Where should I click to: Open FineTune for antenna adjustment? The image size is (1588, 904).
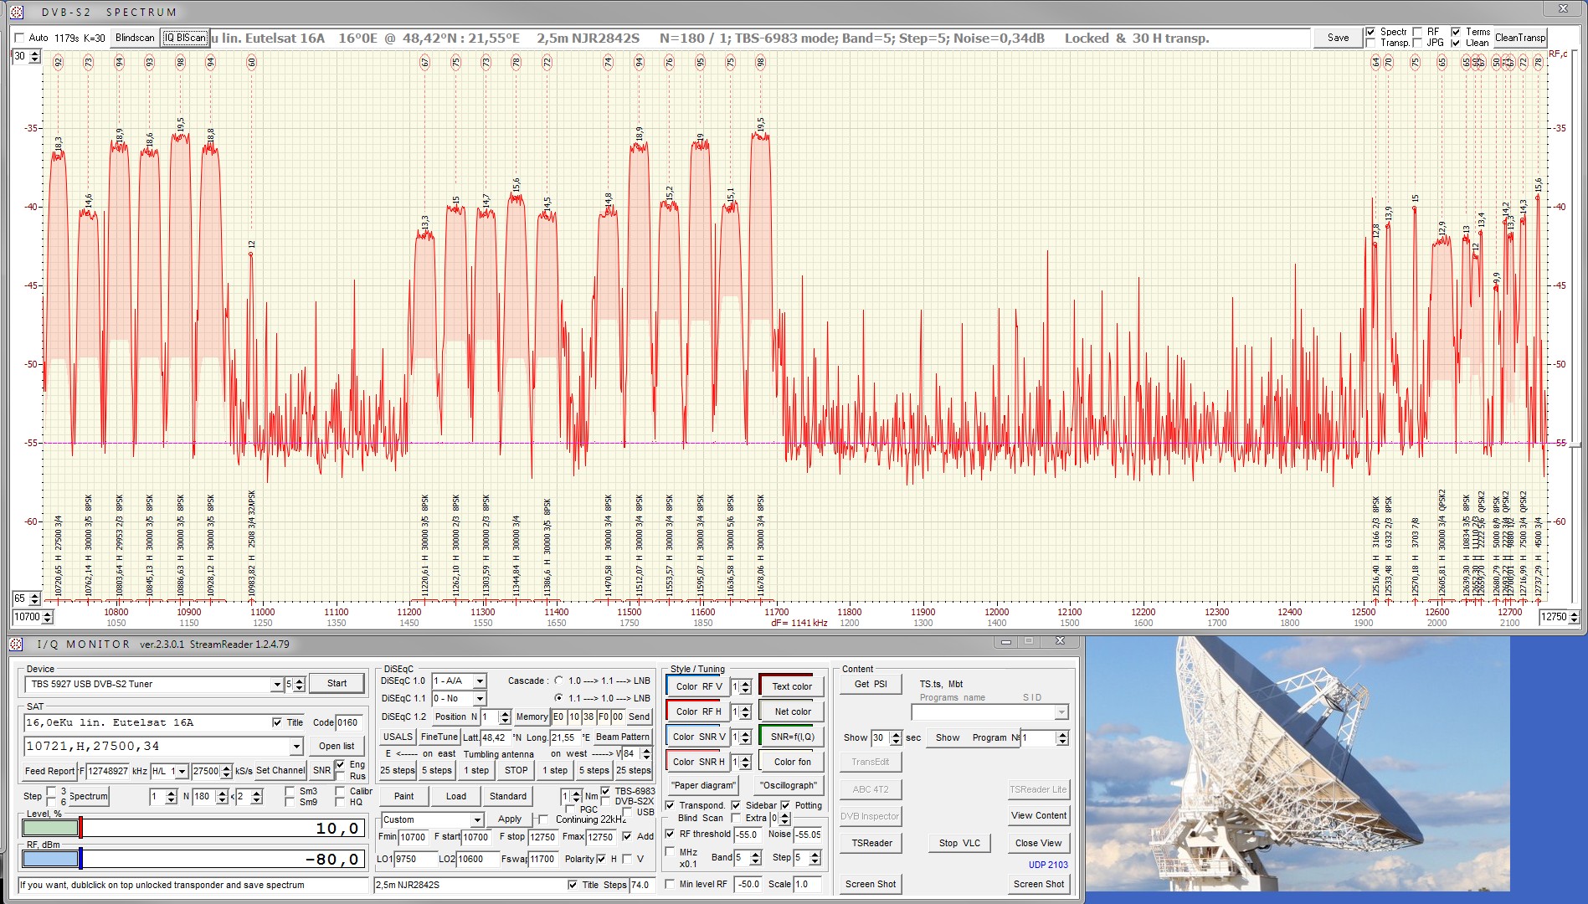point(439,736)
